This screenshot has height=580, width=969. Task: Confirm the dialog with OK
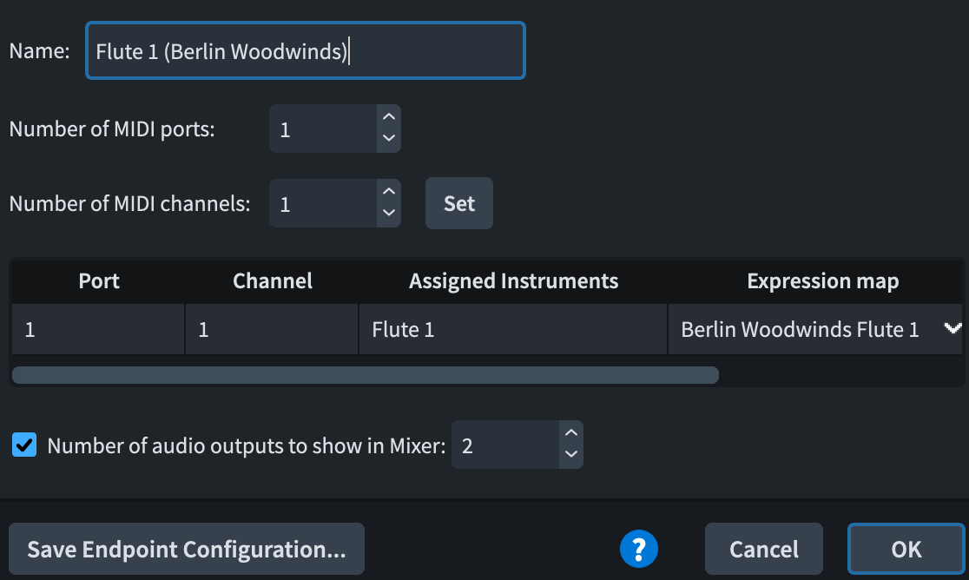point(906,549)
